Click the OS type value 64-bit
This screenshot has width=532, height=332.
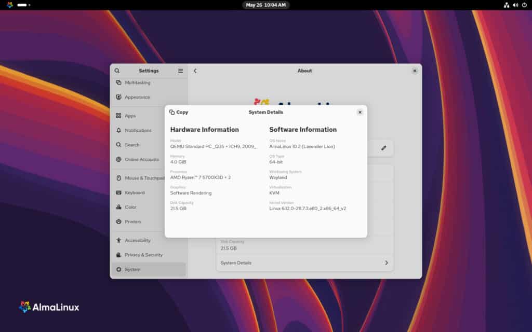(x=276, y=162)
